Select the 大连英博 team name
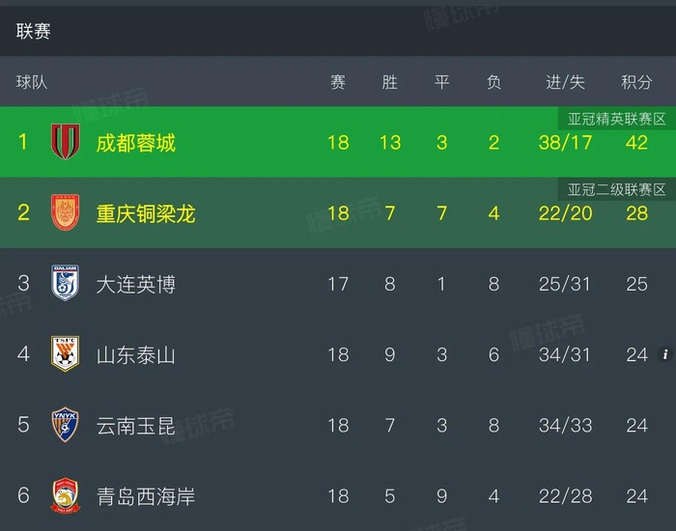676x531 pixels. click(x=136, y=284)
